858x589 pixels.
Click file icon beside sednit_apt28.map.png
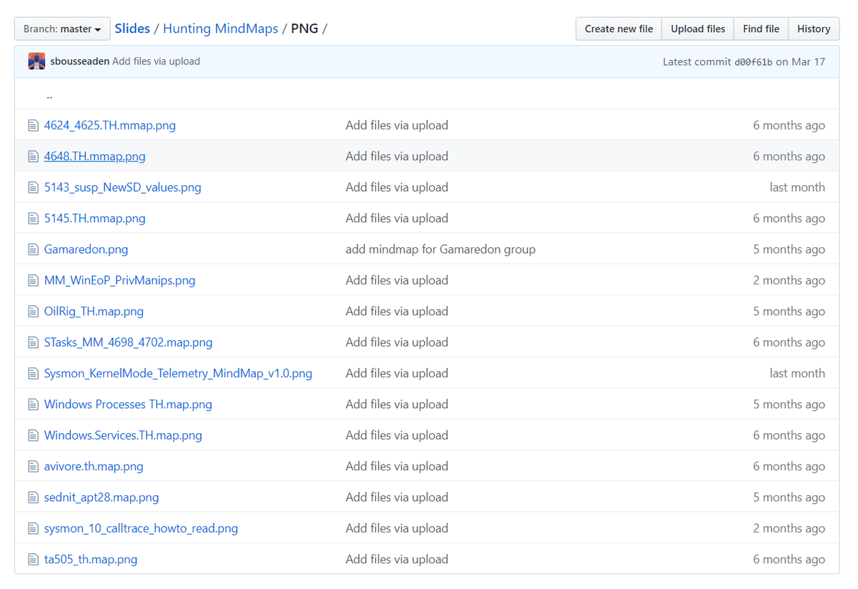[33, 497]
